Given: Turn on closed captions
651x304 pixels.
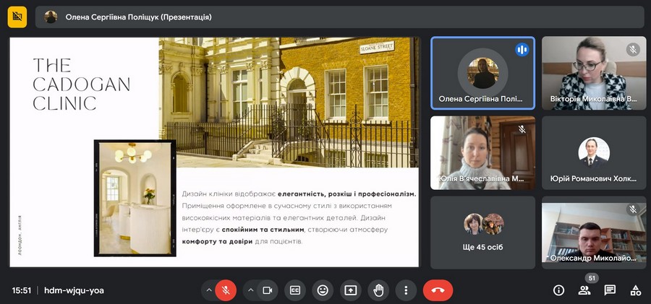Looking at the screenshot, I should tap(295, 290).
